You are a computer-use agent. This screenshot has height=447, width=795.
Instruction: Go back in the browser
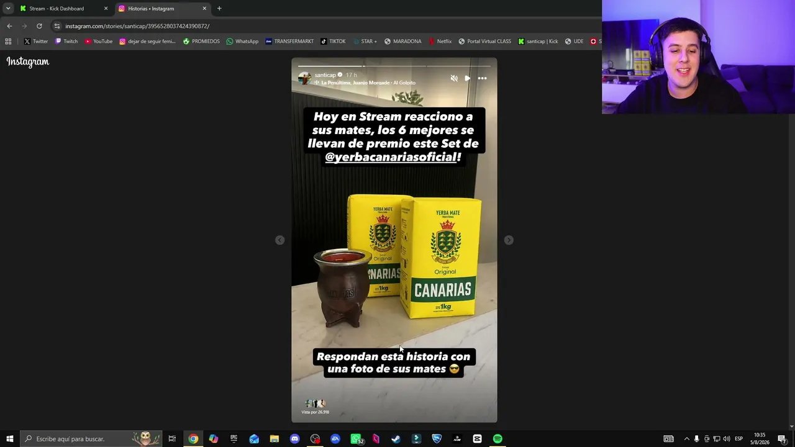coord(9,26)
